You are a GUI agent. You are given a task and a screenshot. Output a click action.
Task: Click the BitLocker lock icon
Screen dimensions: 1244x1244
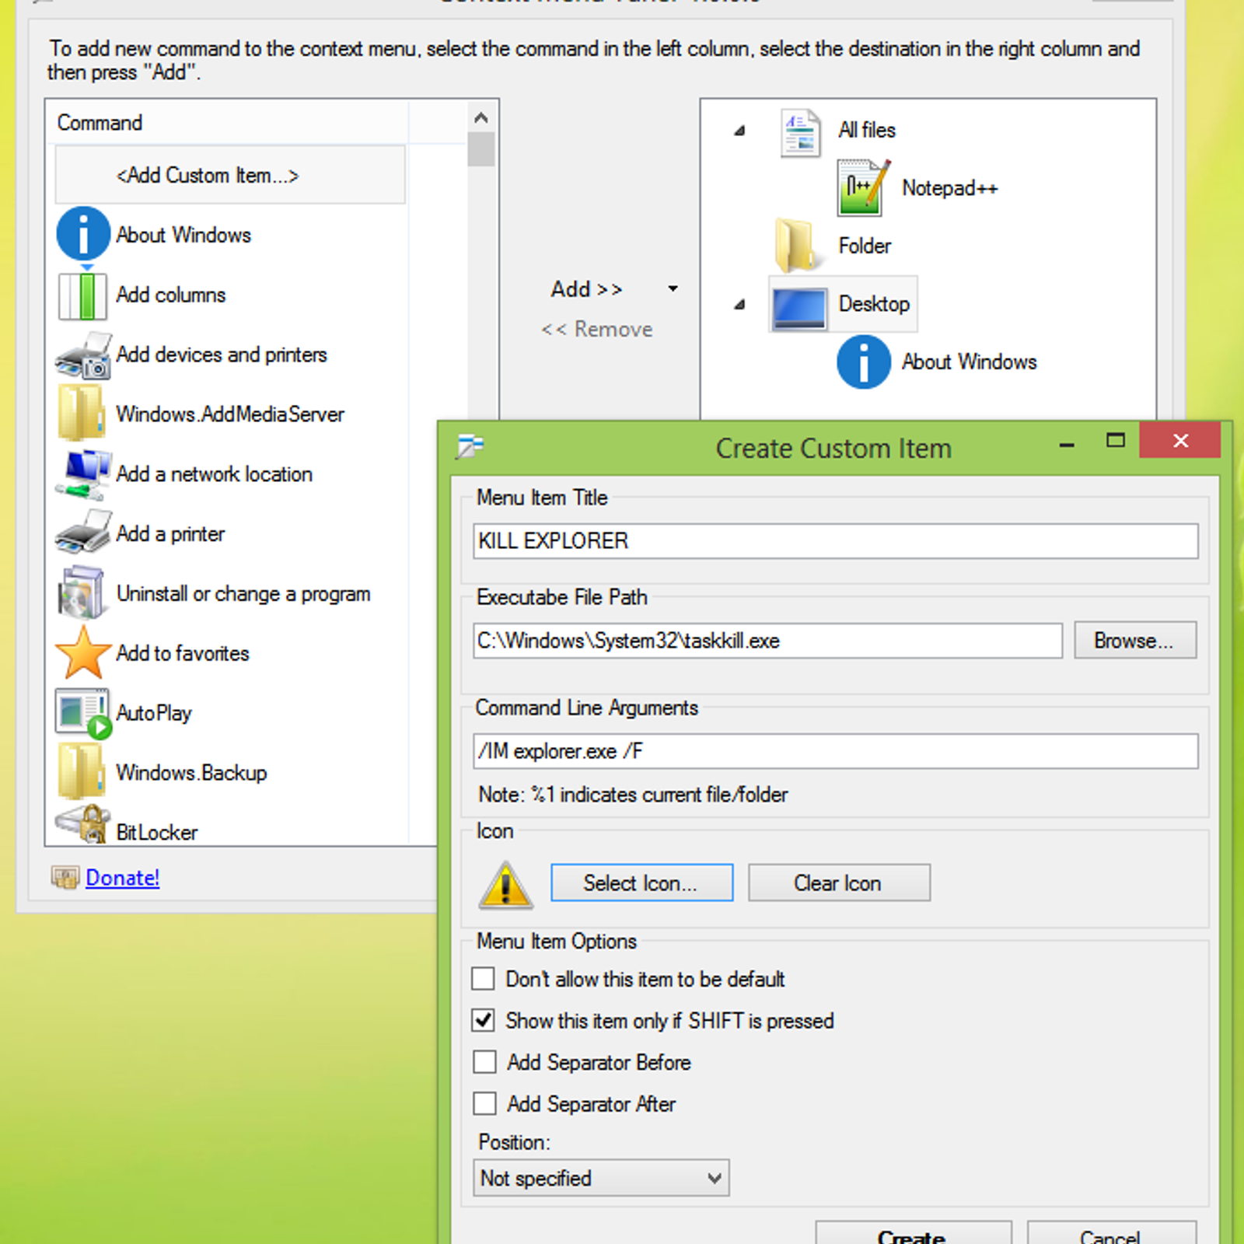(x=83, y=825)
